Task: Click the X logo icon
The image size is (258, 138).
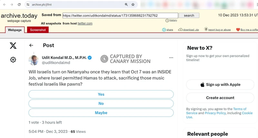Action: [13, 45]
